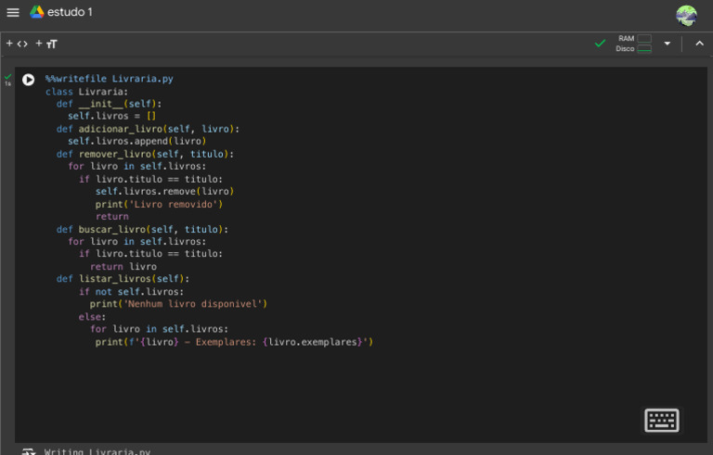Add a new code cell

(x=17, y=44)
